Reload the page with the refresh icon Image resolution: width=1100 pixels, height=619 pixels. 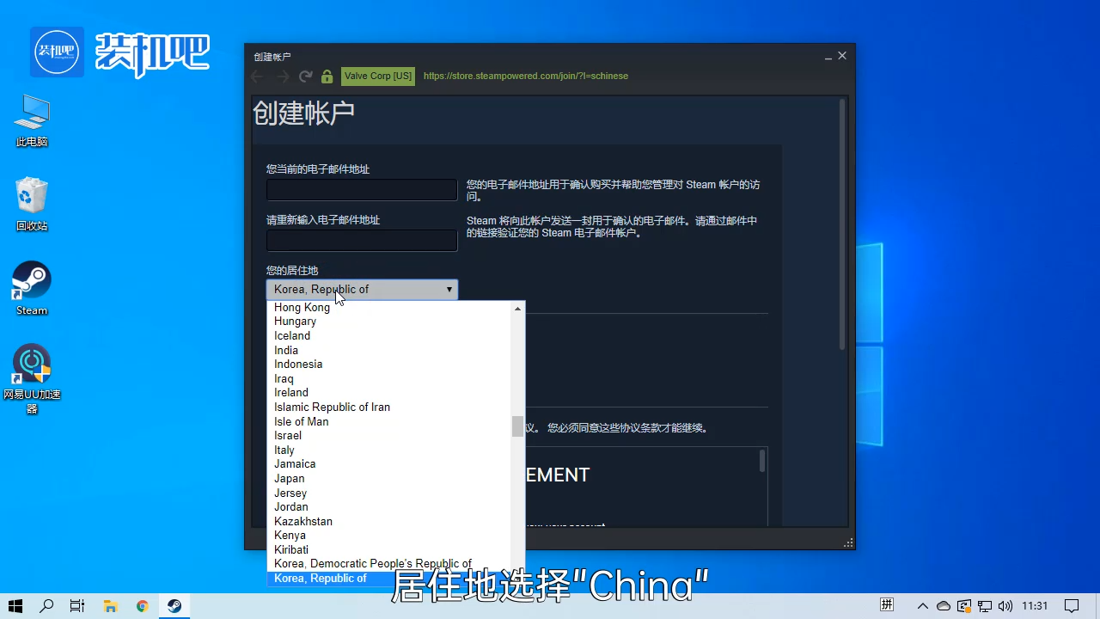[305, 77]
